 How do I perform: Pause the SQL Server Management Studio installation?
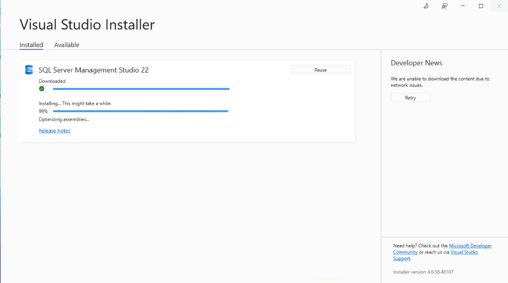(321, 70)
